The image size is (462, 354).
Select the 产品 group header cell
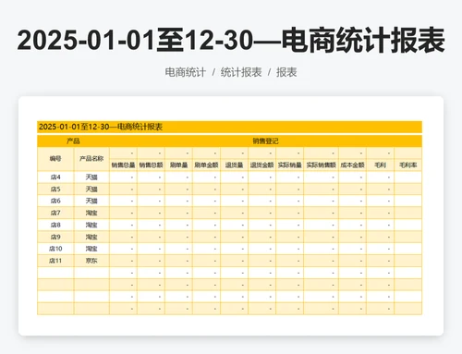click(x=73, y=141)
